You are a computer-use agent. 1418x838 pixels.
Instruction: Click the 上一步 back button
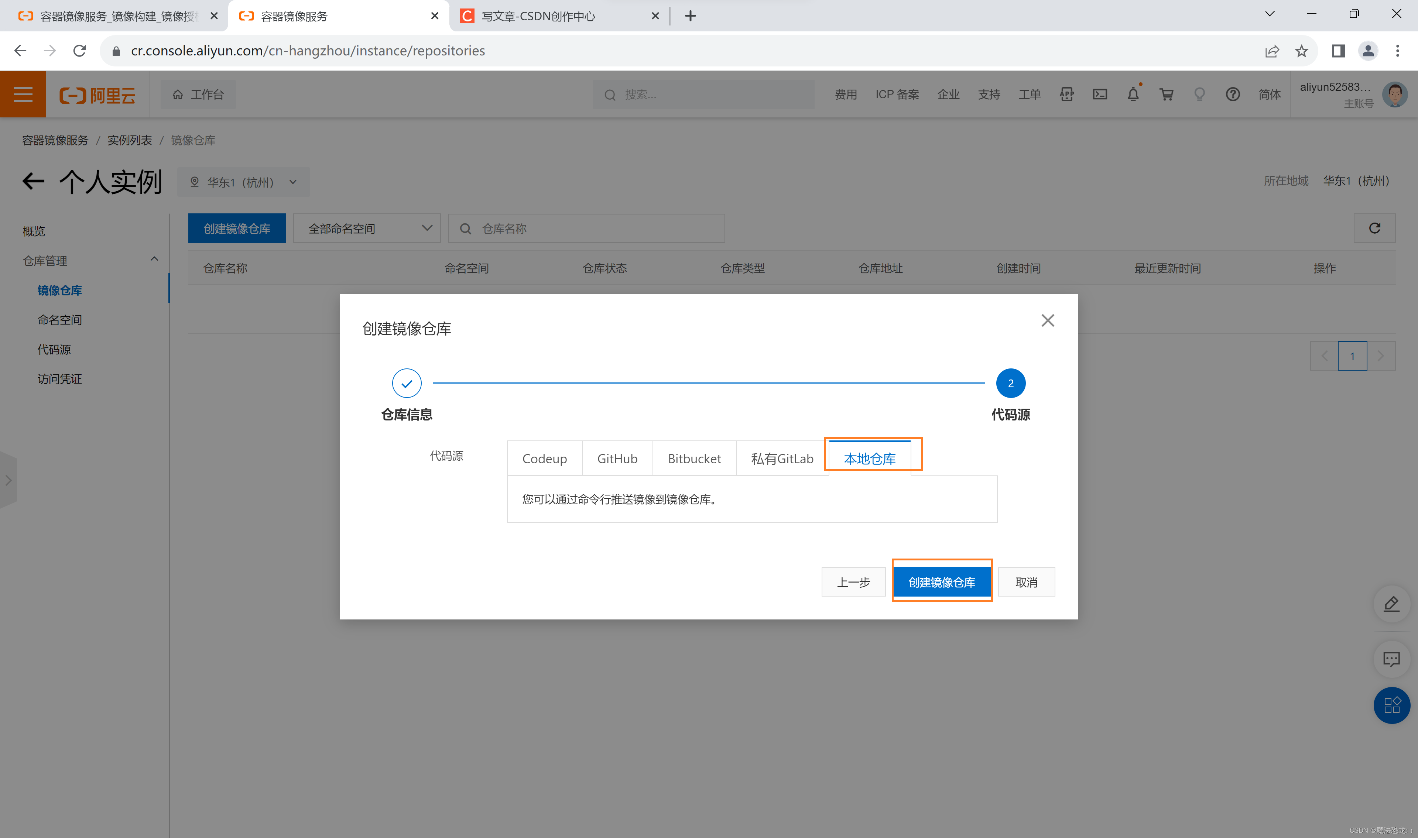[x=853, y=582]
